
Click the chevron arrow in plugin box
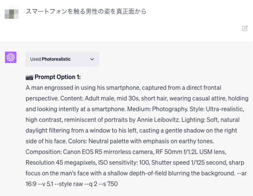[92, 59]
